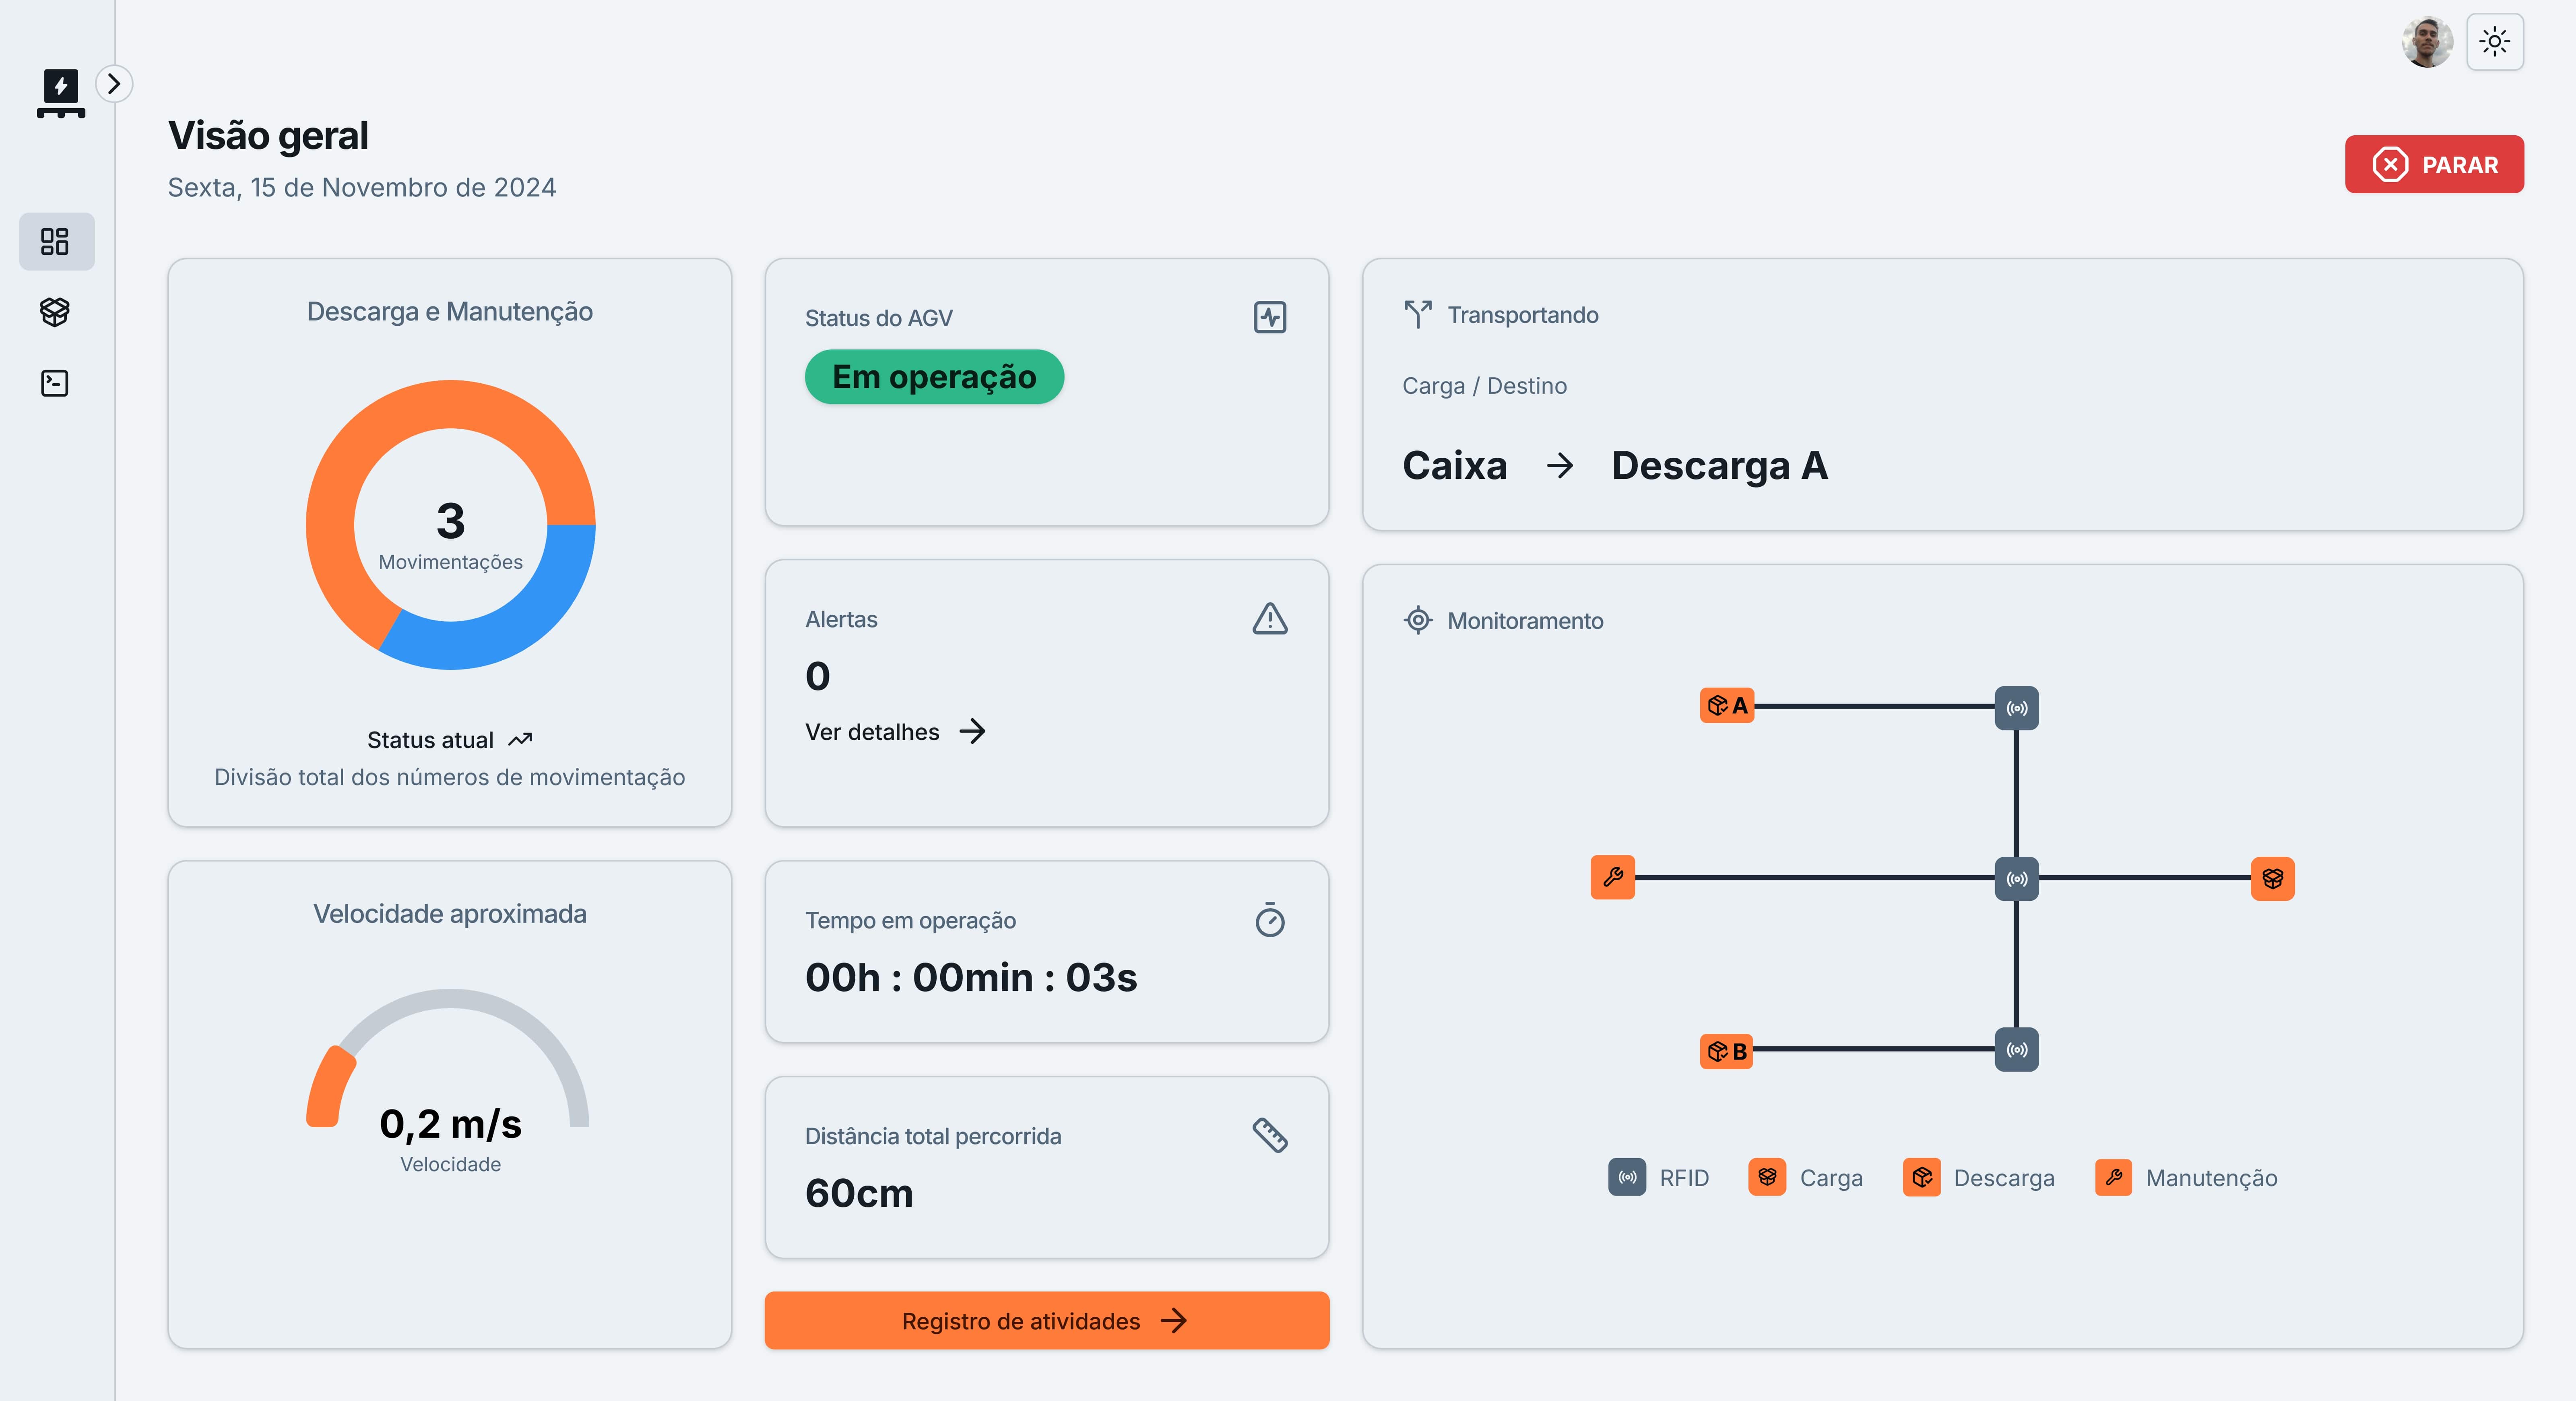The width and height of the screenshot is (2576, 1401).
Task: Click the Visão geral page heading
Action: pyautogui.click(x=268, y=136)
